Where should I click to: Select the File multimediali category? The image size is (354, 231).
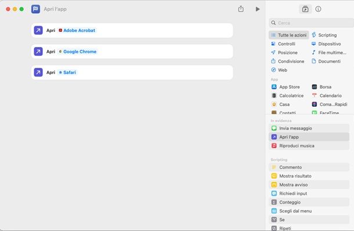pyautogui.click(x=328, y=52)
